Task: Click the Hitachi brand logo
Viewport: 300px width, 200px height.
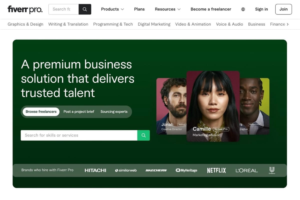Action: tap(95, 170)
